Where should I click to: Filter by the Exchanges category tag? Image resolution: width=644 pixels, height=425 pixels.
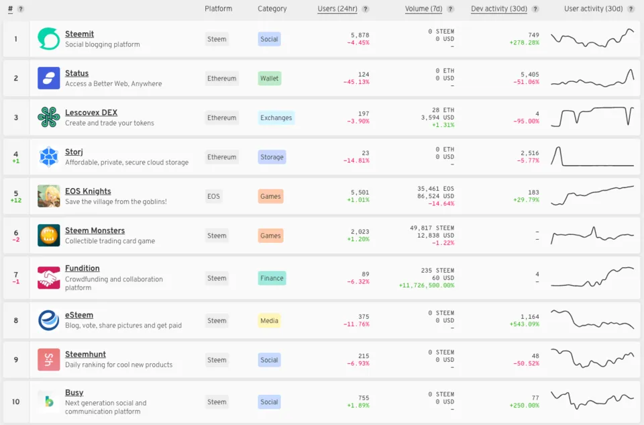[x=276, y=117]
